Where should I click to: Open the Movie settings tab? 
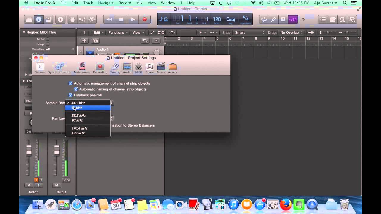click(161, 68)
